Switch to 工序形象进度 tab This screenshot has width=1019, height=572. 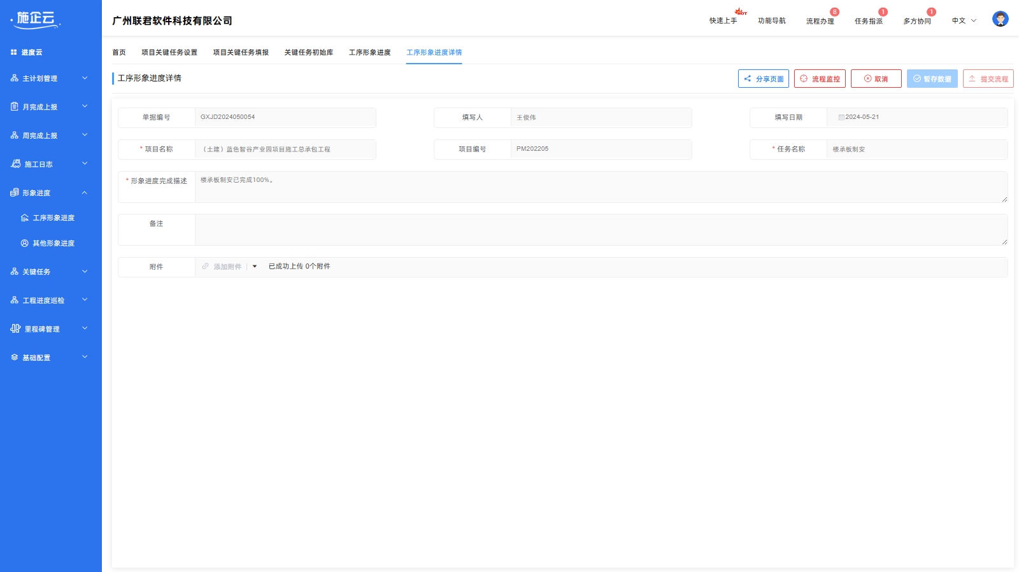click(x=370, y=52)
